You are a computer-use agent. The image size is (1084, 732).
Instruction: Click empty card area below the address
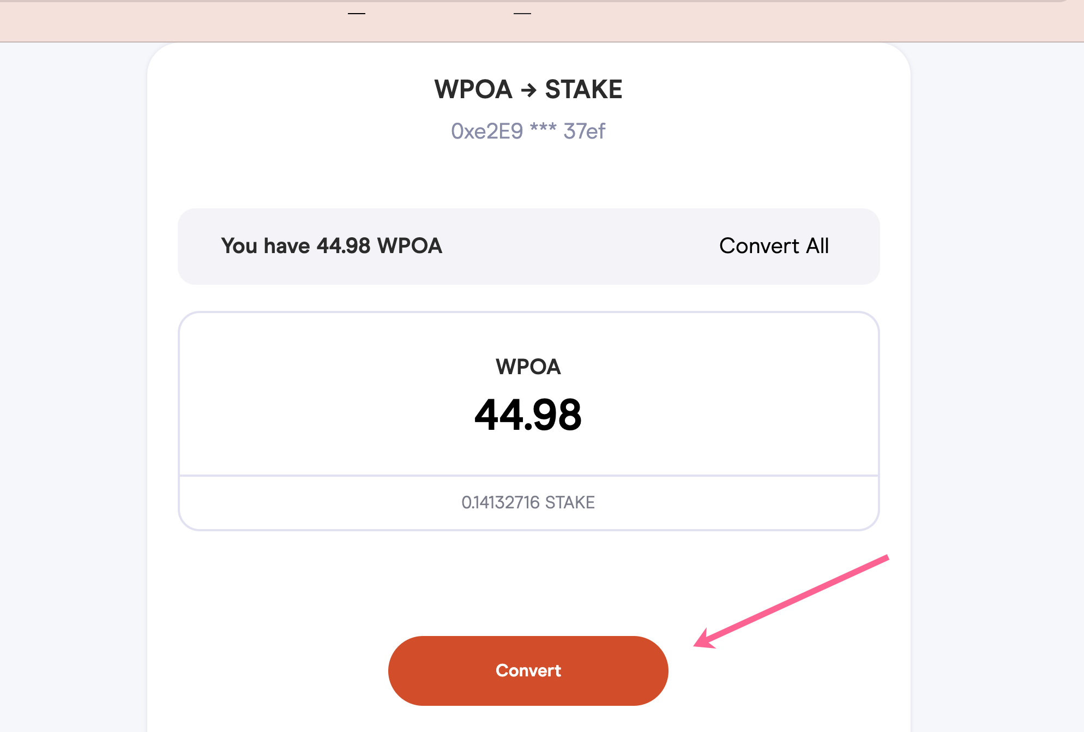(x=528, y=176)
